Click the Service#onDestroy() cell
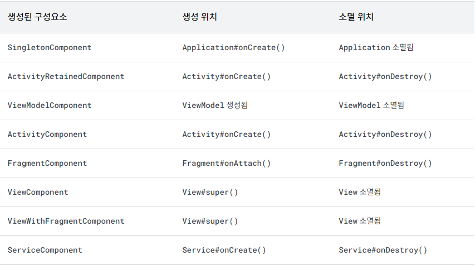This screenshot has height=266, width=475. [383, 250]
